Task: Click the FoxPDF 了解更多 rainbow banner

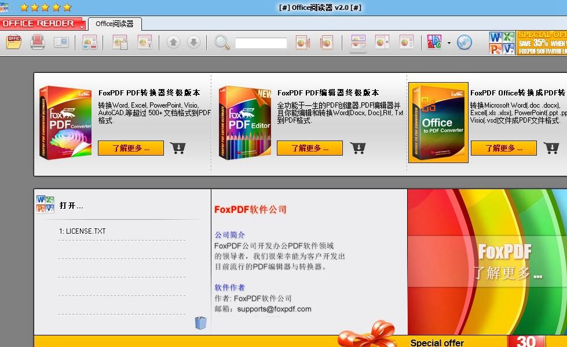Action: tap(487, 262)
